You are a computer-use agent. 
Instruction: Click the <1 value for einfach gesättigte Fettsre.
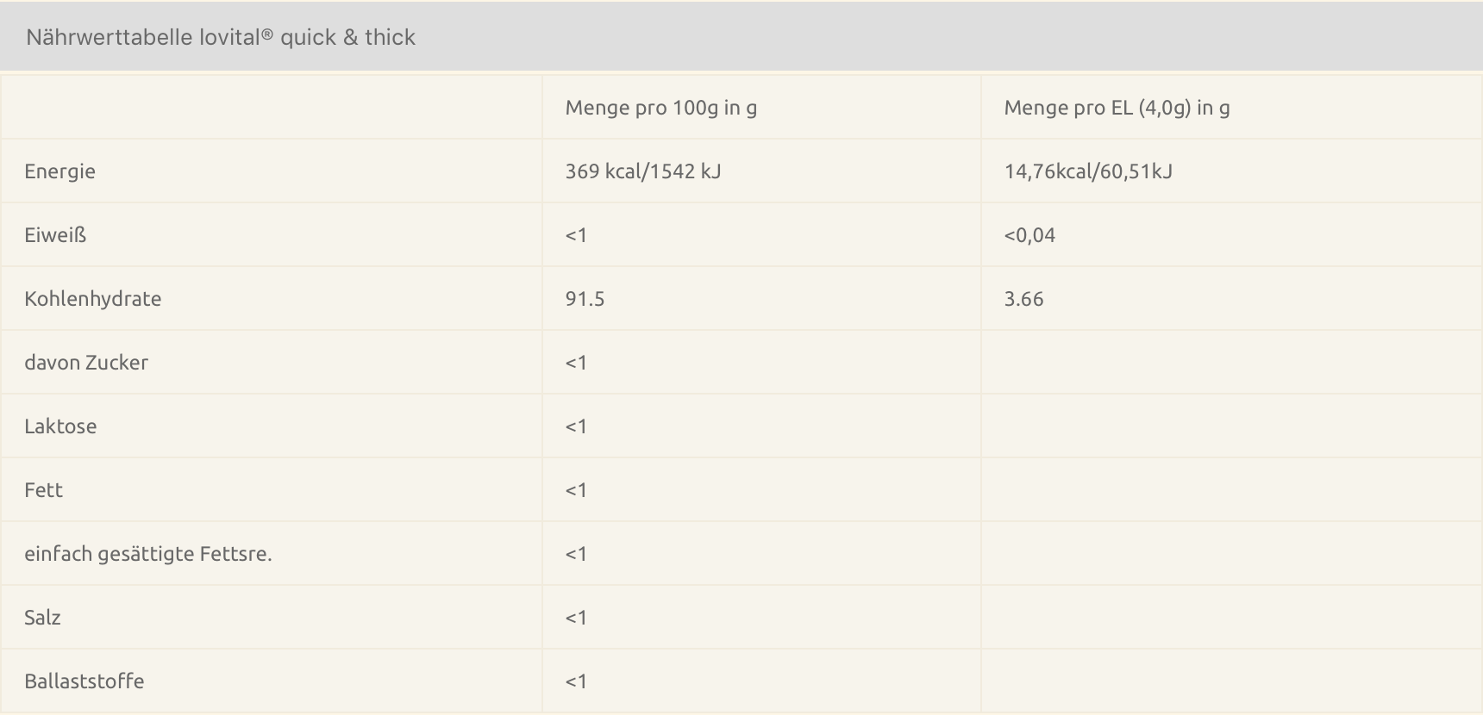point(576,554)
